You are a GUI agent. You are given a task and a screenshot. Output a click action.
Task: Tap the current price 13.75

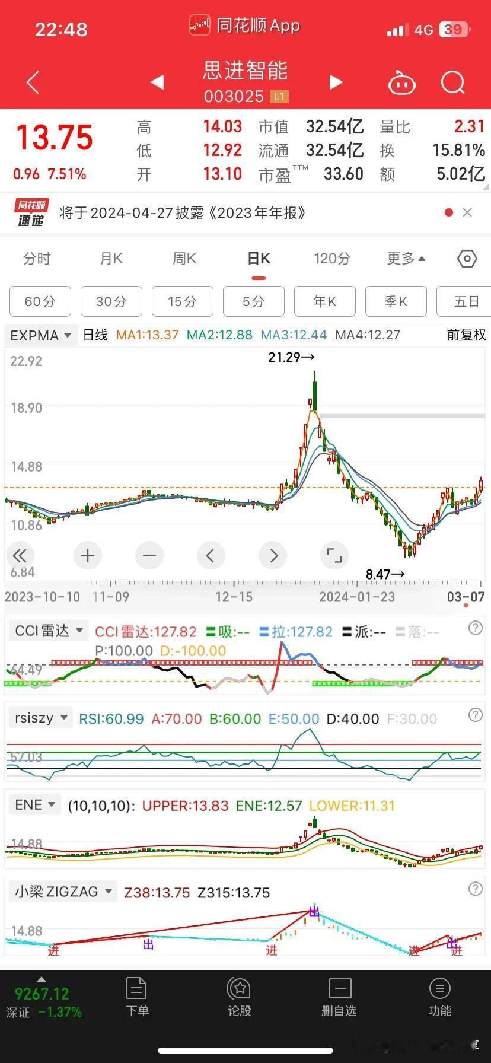[55, 138]
